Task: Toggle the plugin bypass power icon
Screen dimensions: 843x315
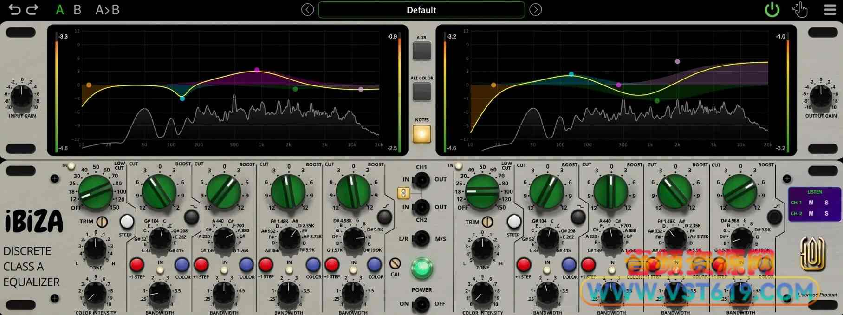Action: [772, 10]
